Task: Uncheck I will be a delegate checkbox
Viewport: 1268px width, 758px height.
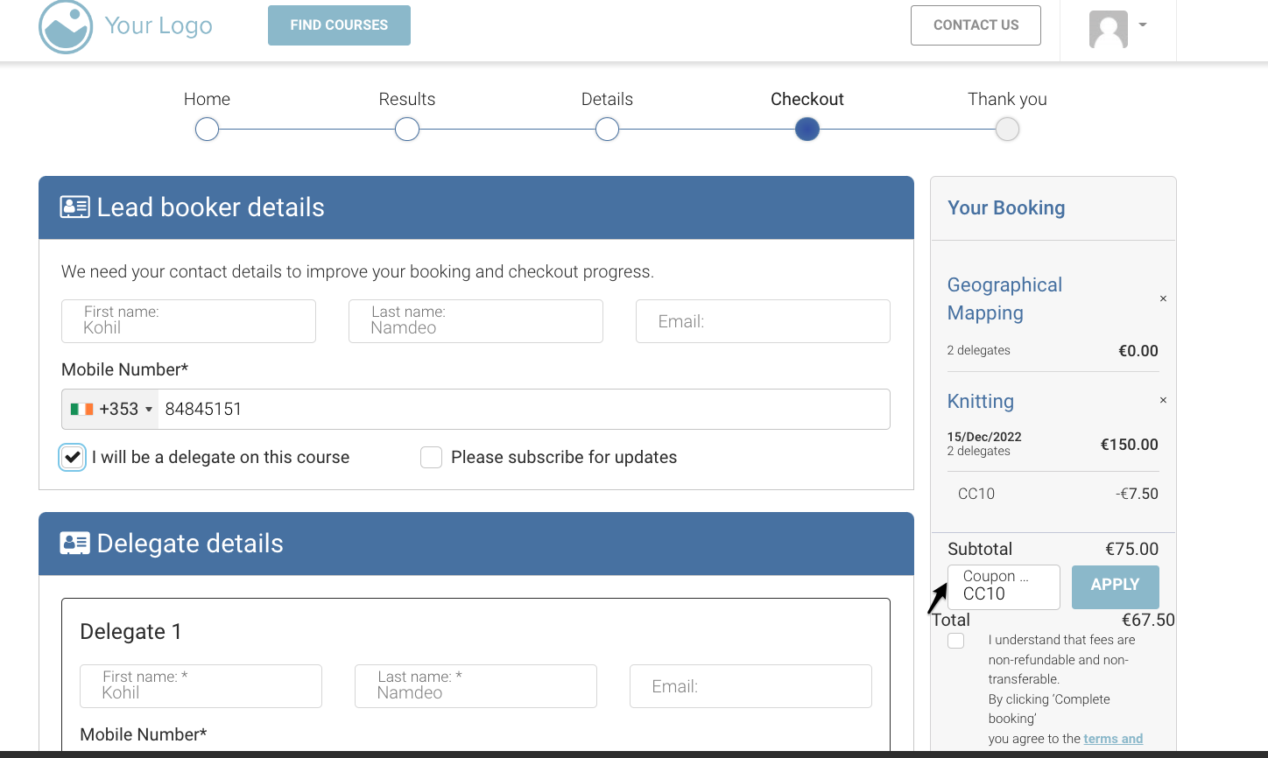Action: point(73,458)
